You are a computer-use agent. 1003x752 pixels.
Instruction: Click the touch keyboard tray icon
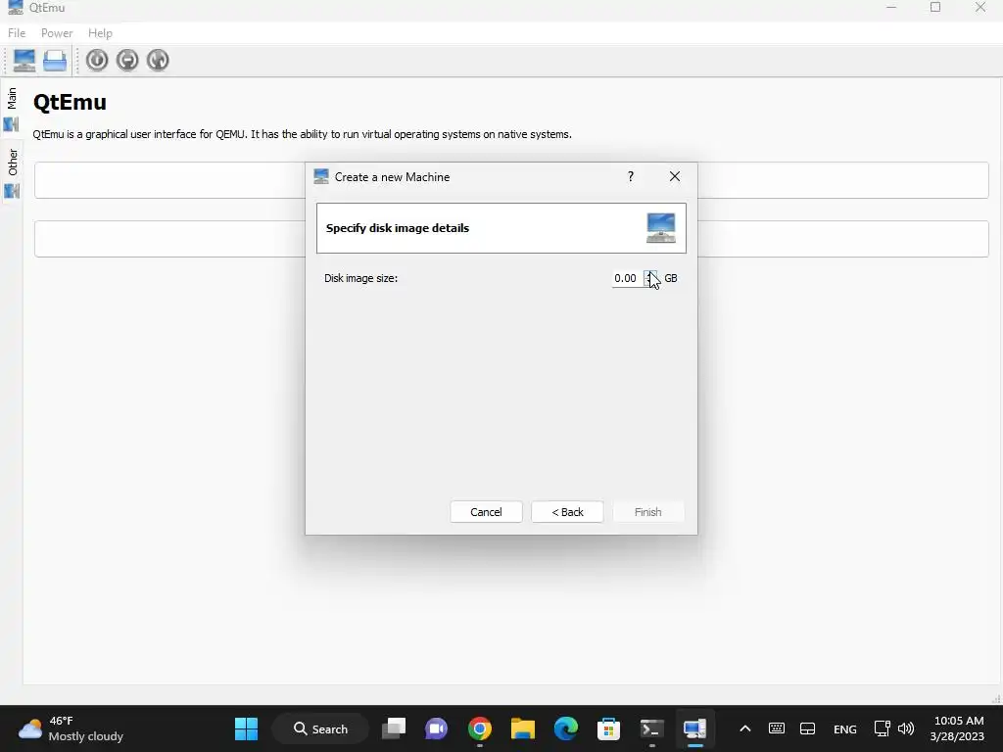point(777,728)
